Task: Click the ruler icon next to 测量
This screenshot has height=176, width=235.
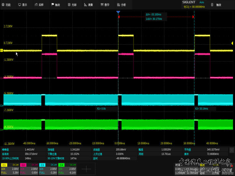Action: 85,5
